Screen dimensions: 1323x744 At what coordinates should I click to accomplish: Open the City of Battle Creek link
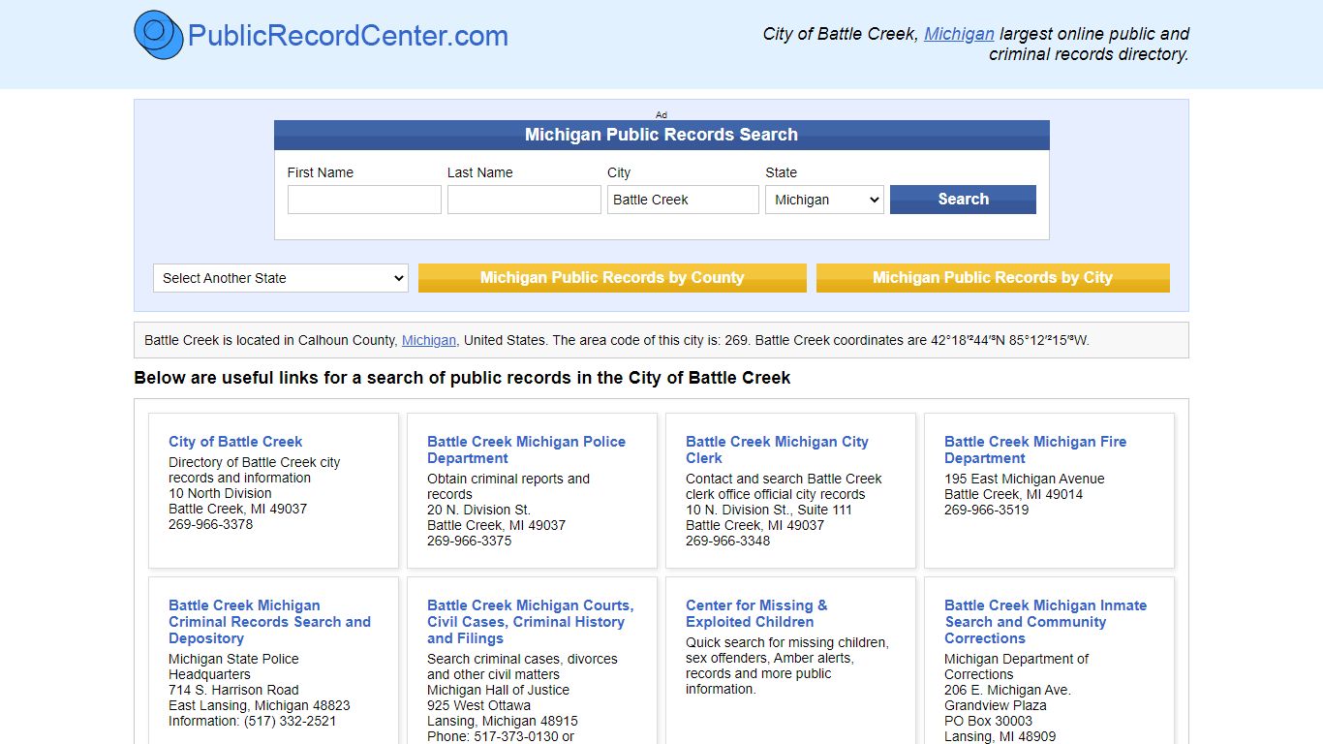[235, 442]
